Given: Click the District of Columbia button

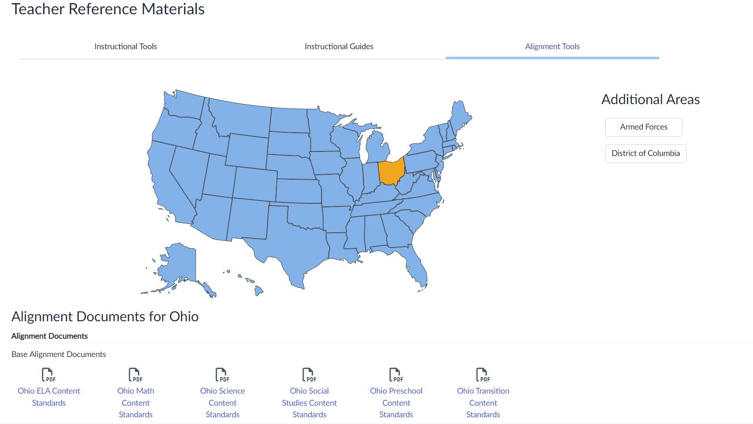Looking at the screenshot, I should [x=645, y=154].
